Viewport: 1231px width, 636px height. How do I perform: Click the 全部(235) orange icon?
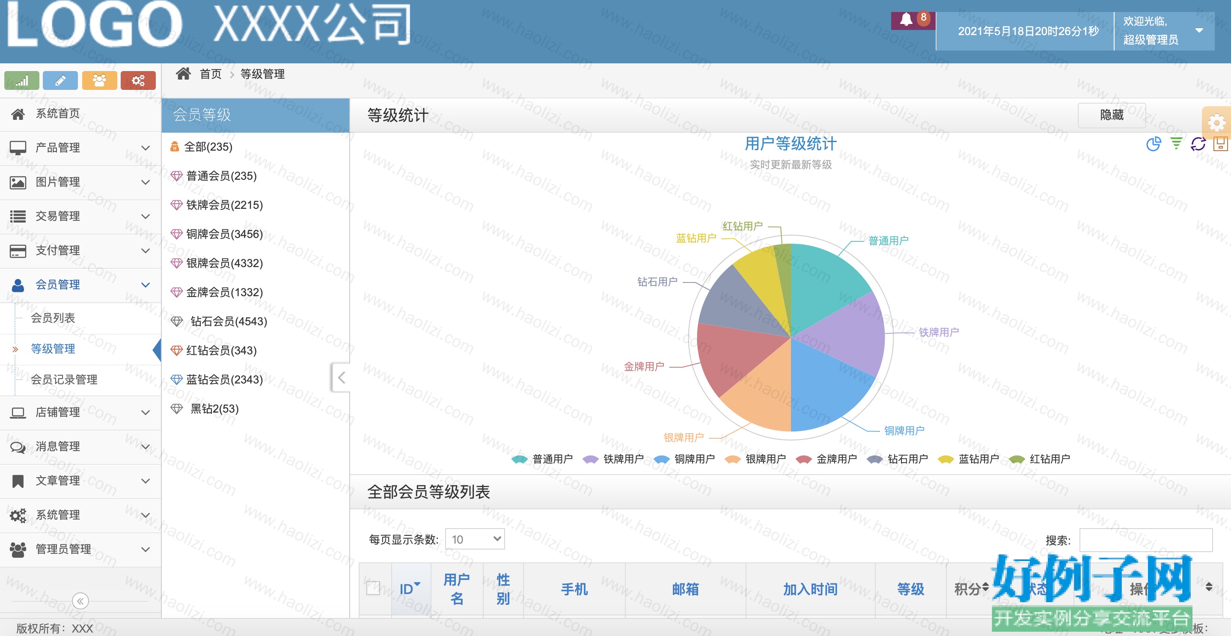click(x=175, y=147)
